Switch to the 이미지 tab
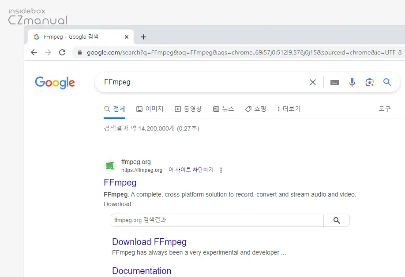 [x=150, y=109]
